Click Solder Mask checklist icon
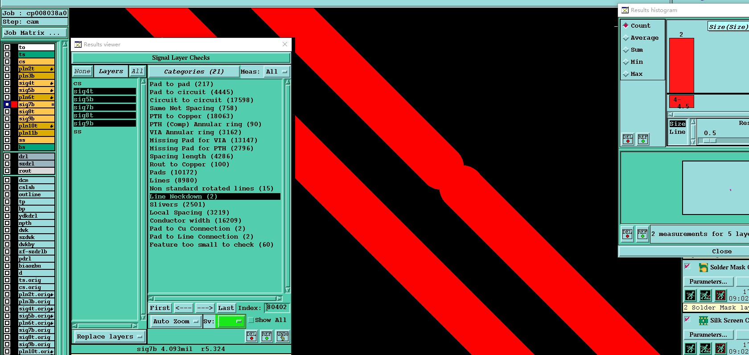Screen dimensions: 749x355 [x=704, y=267]
